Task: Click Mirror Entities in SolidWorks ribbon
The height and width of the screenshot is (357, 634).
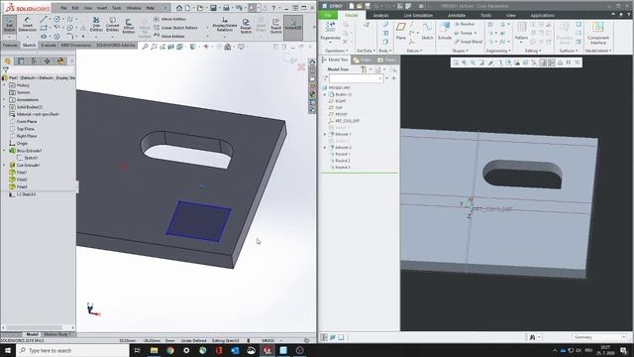Action: point(169,19)
